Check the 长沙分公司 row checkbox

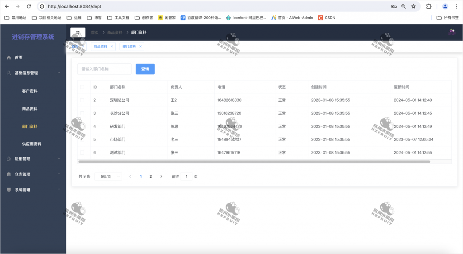82,113
